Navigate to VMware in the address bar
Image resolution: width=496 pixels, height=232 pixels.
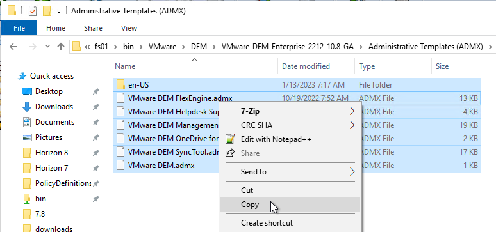(x=162, y=47)
